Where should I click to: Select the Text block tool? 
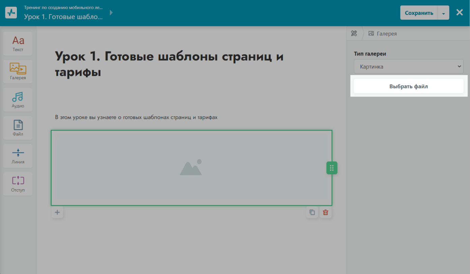[x=18, y=44]
